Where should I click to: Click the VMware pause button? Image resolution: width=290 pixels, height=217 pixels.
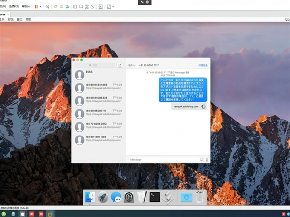click(36, 7)
